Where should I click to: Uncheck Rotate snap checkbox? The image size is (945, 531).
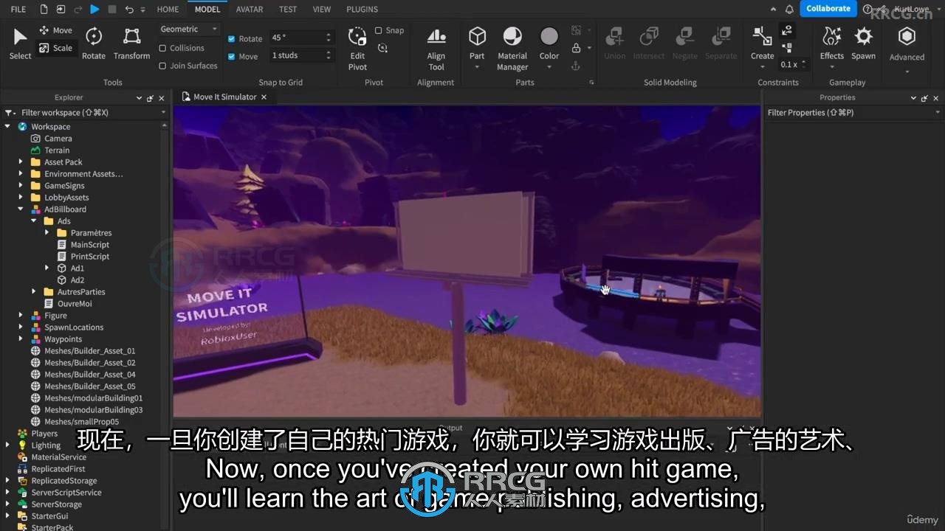(232, 38)
